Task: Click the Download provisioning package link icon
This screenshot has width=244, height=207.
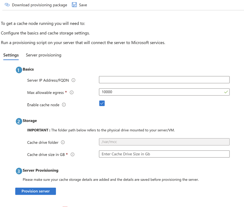Action: [x=7, y=5]
